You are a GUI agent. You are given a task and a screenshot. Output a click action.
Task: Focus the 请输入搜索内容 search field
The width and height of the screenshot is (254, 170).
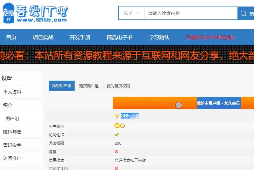point(191,13)
